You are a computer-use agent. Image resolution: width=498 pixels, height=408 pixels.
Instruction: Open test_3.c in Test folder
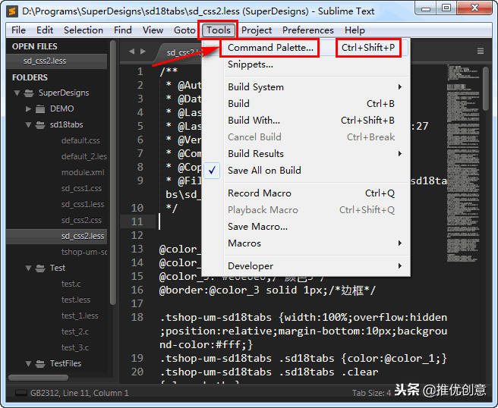click(75, 348)
